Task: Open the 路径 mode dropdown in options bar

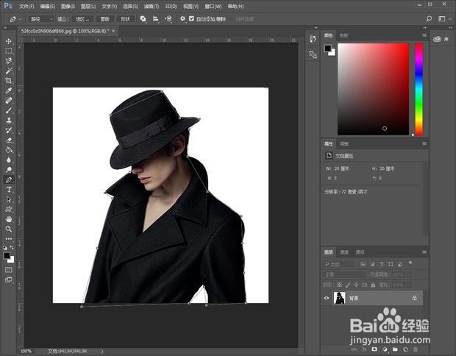Action: point(40,18)
